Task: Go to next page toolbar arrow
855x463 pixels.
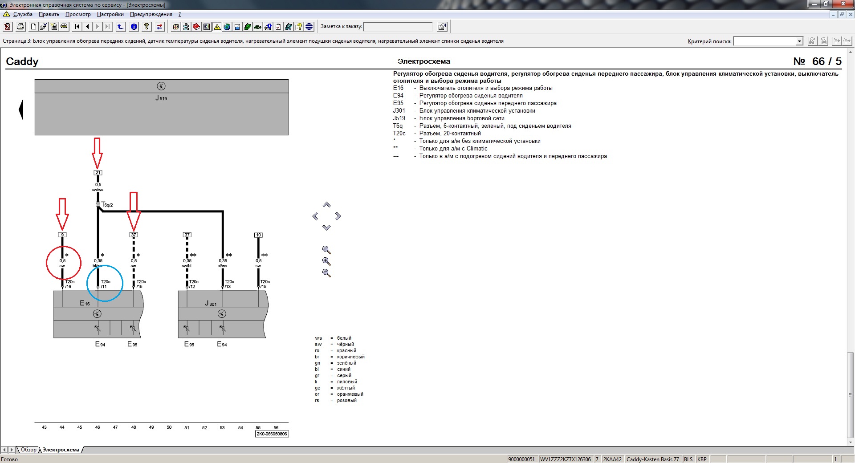Action: 98,27
